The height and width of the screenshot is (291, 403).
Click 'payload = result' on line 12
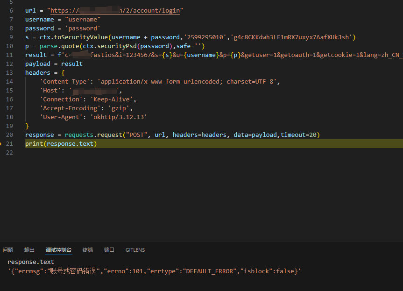(54, 64)
